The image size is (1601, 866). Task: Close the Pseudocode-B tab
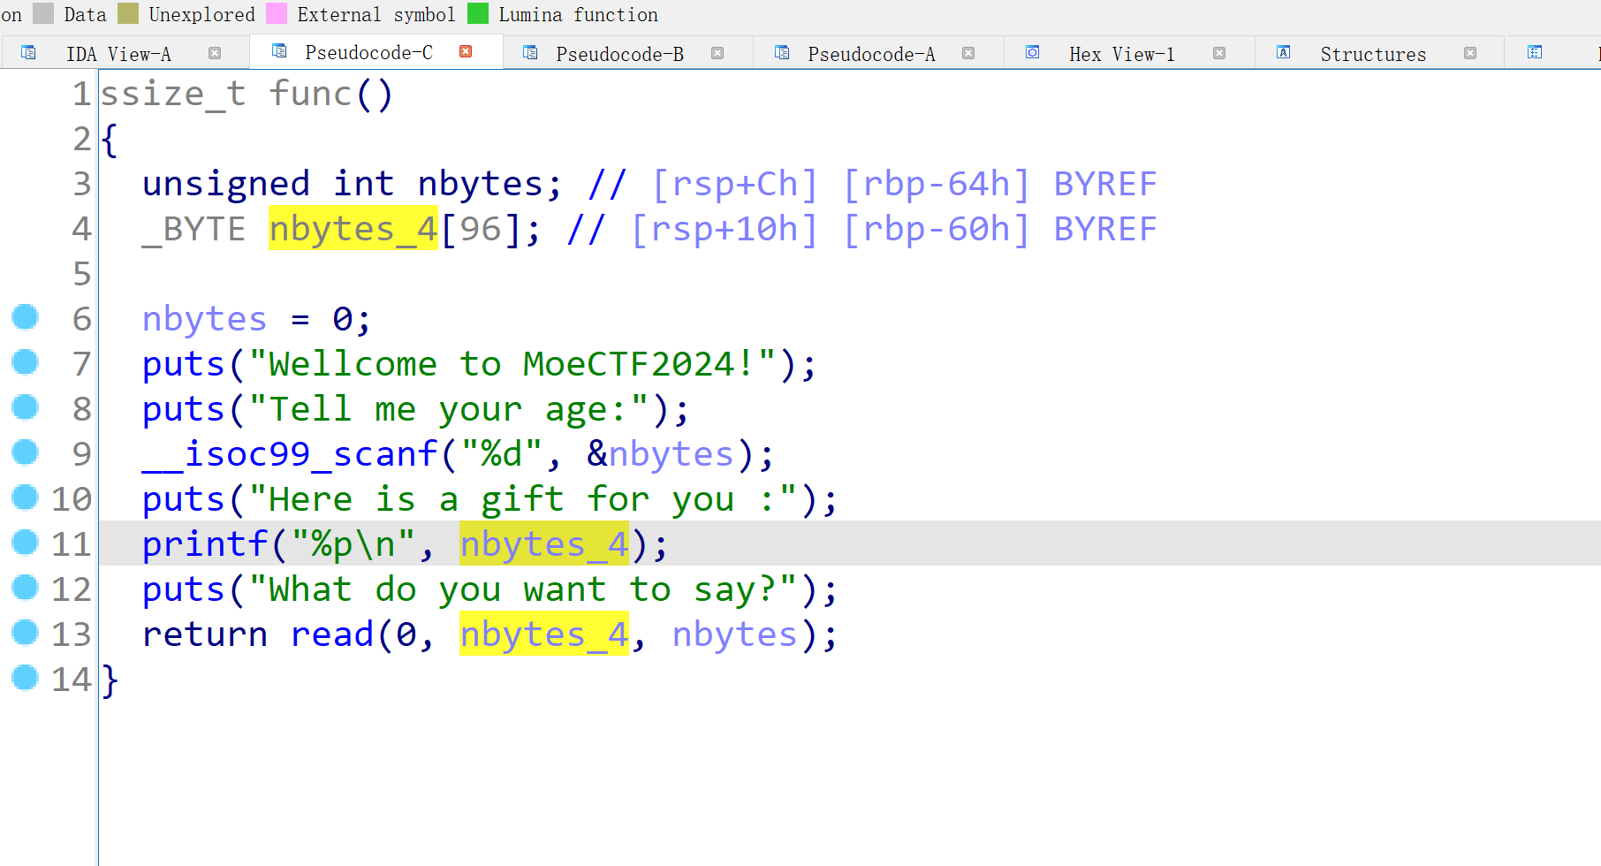click(x=717, y=53)
